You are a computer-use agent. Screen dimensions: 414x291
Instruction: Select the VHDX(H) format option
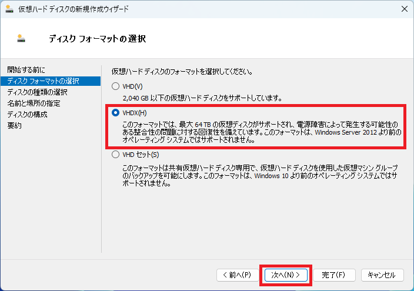(115, 113)
